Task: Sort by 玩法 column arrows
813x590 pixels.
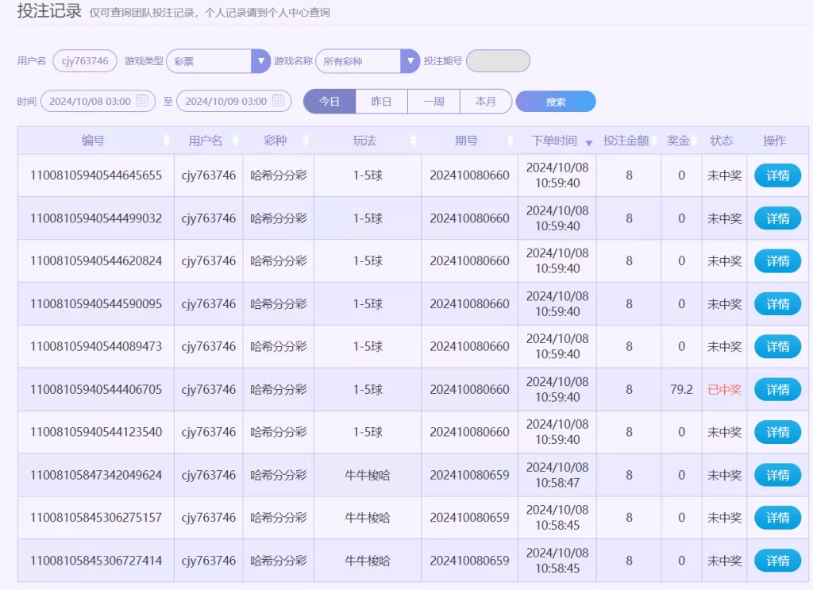Action: pyautogui.click(x=413, y=141)
